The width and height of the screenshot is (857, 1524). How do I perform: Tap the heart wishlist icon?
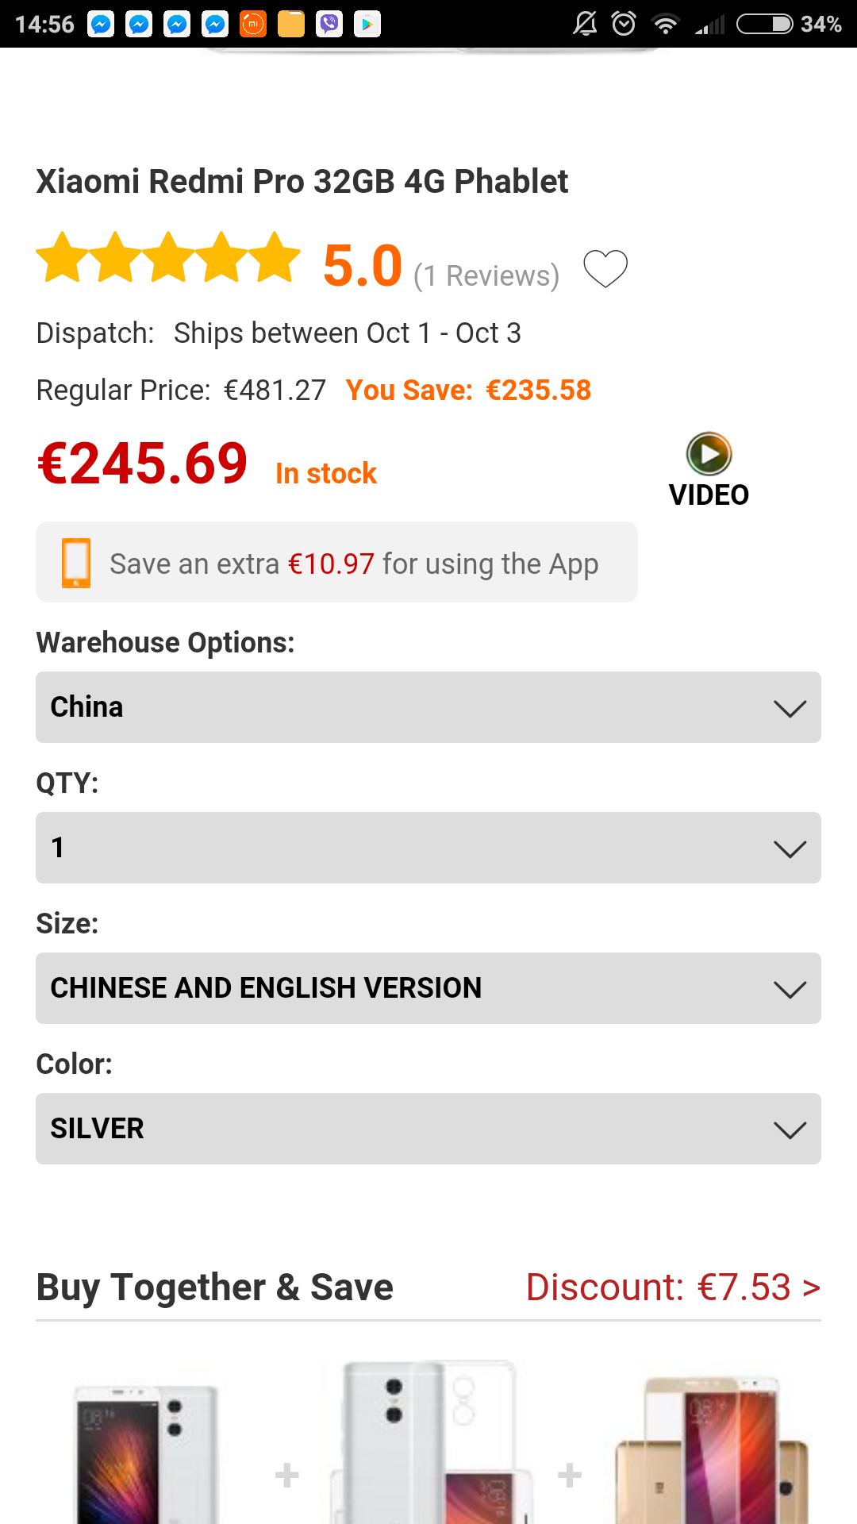click(x=605, y=268)
